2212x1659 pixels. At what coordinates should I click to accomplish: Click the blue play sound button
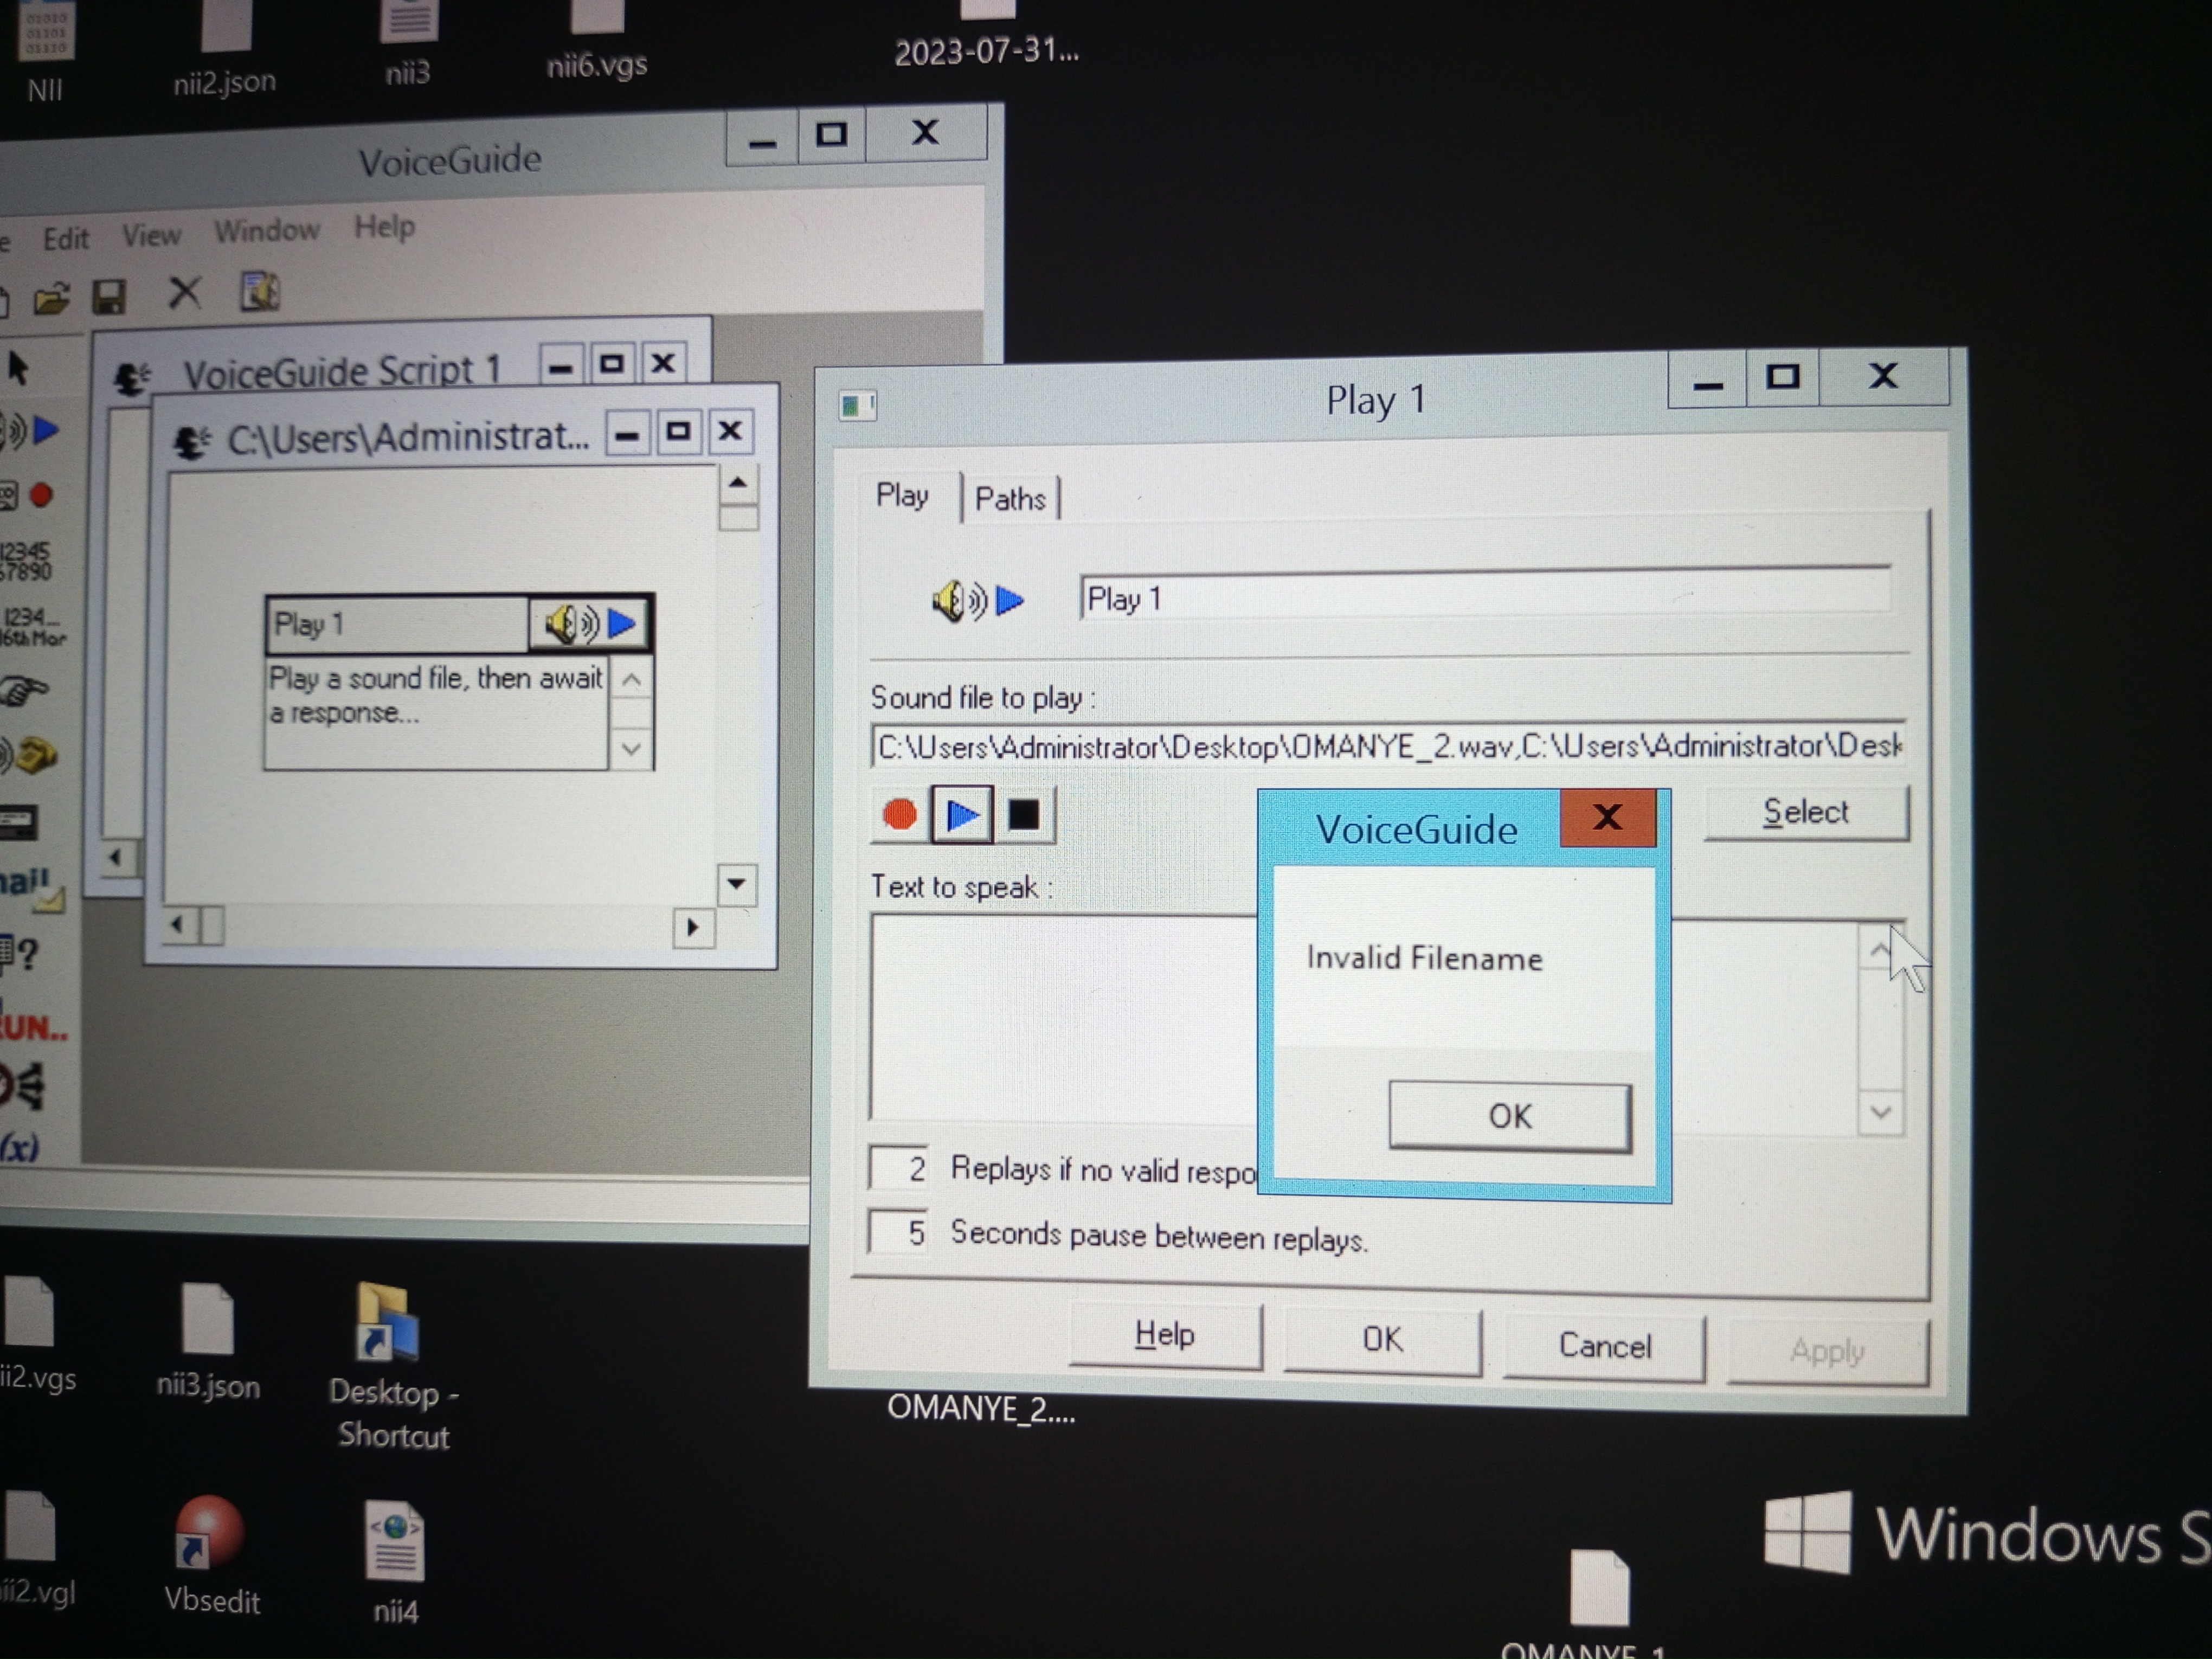tap(962, 815)
